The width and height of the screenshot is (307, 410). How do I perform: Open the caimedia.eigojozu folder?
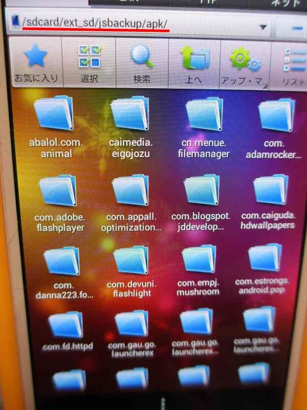[x=130, y=112]
